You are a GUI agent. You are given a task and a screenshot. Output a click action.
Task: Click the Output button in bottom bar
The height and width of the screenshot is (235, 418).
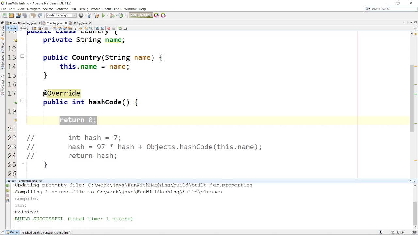(12, 232)
